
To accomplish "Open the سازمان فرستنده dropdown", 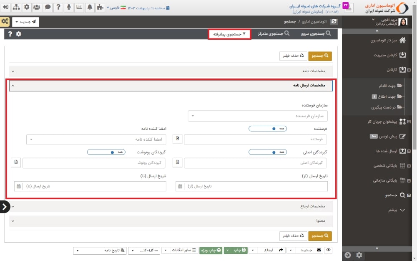I will pyautogui.click(x=258, y=116).
